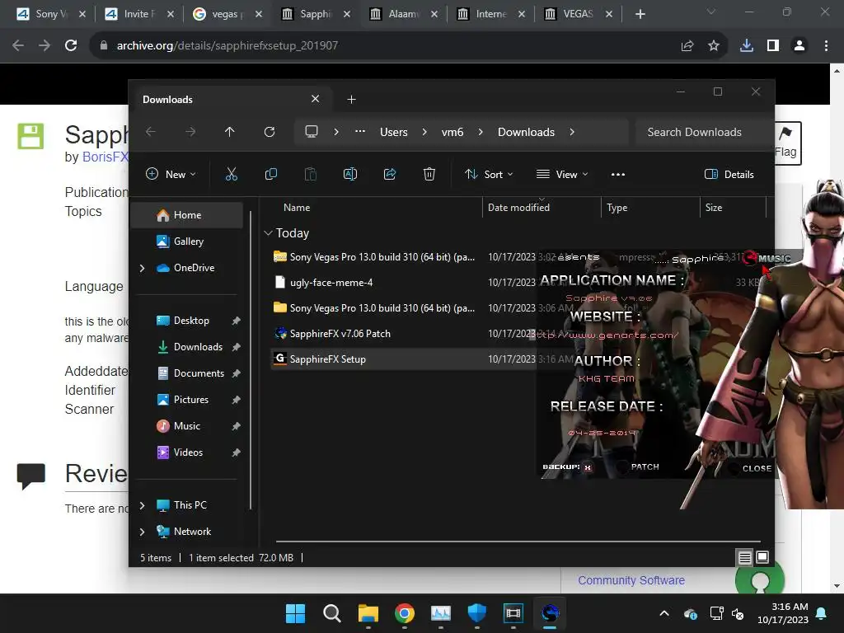Image resolution: width=844 pixels, height=633 pixels.
Task: Open Chrome downloads icon
Action: (747, 46)
